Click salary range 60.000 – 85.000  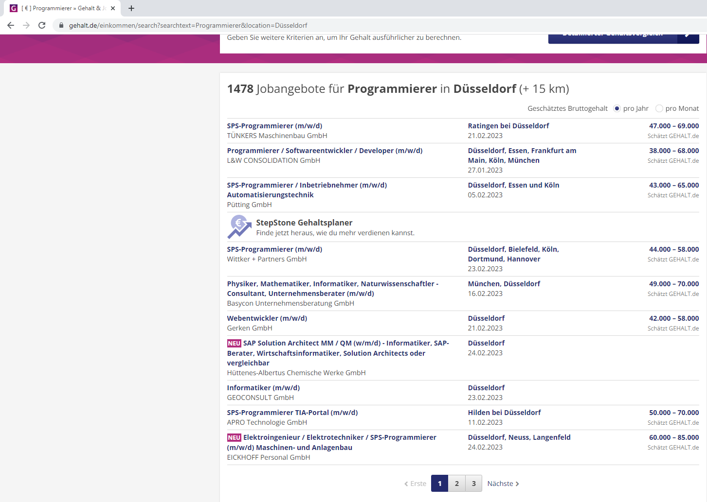point(674,437)
